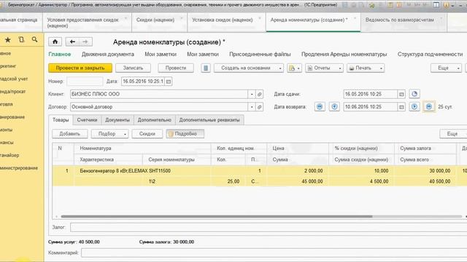Open Движения документа link

click(x=108, y=55)
